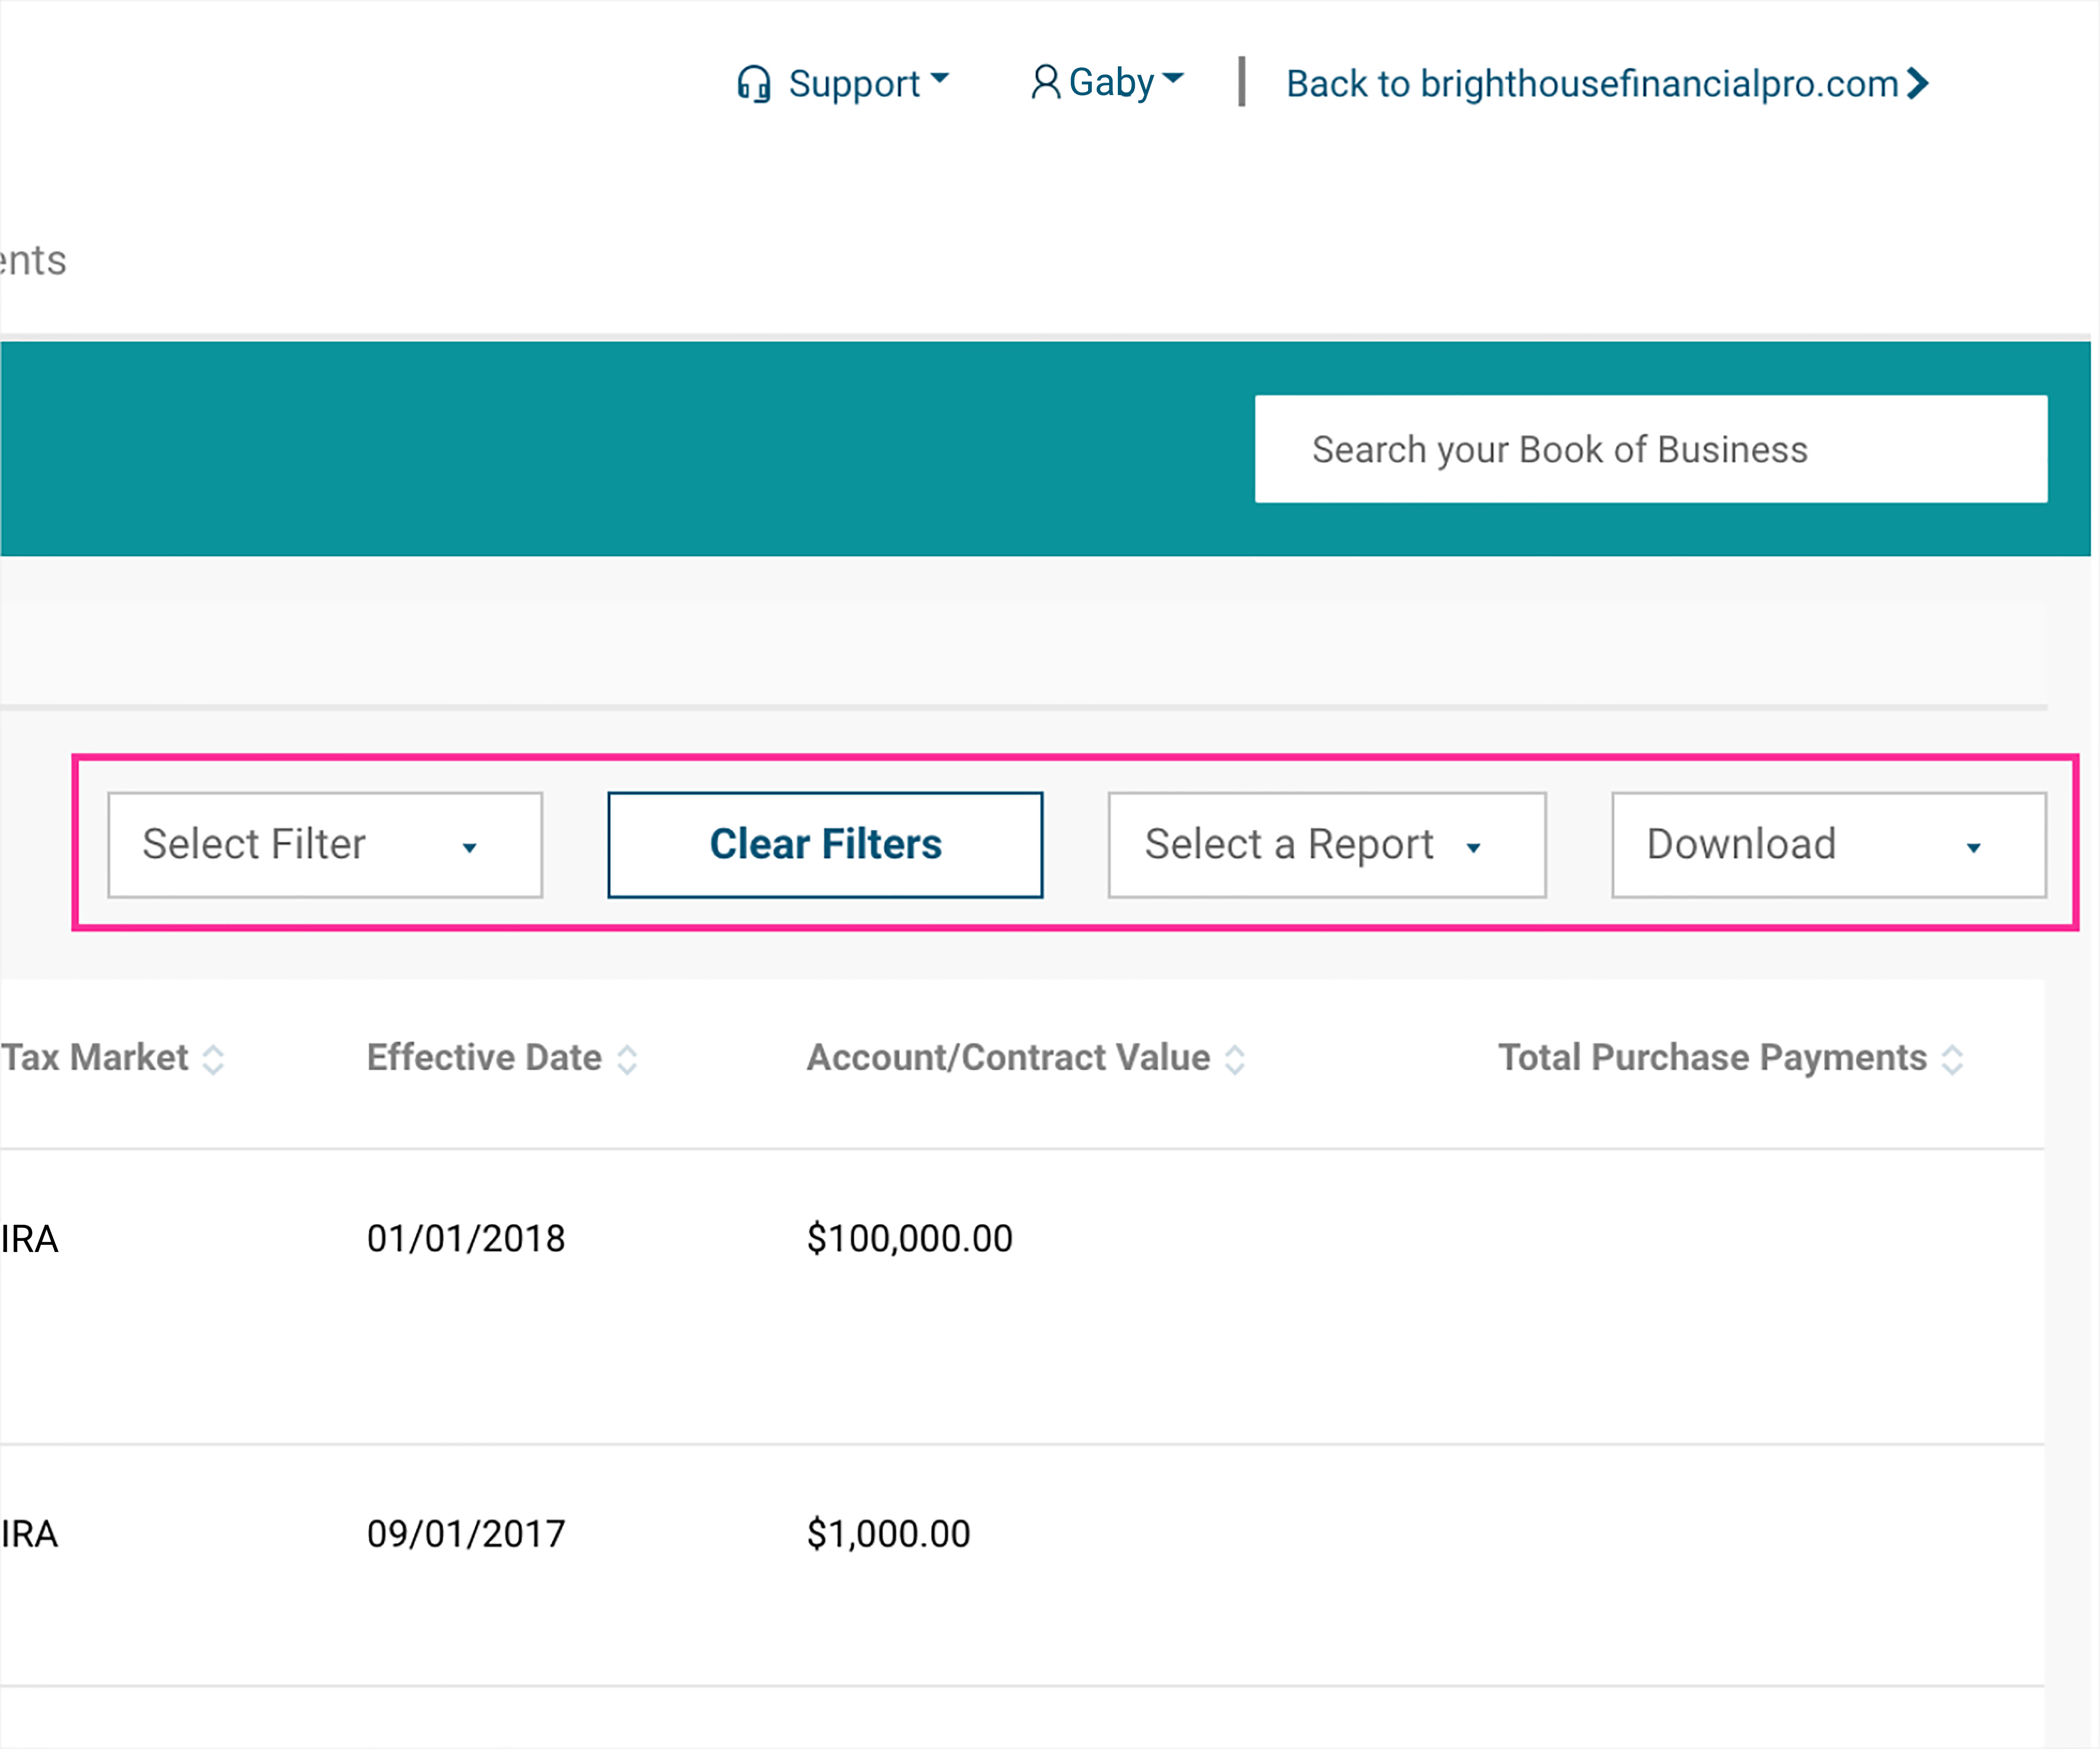The width and height of the screenshot is (2100, 1749).
Task: Click the Search your Book of Business field
Action: [1650, 449]
